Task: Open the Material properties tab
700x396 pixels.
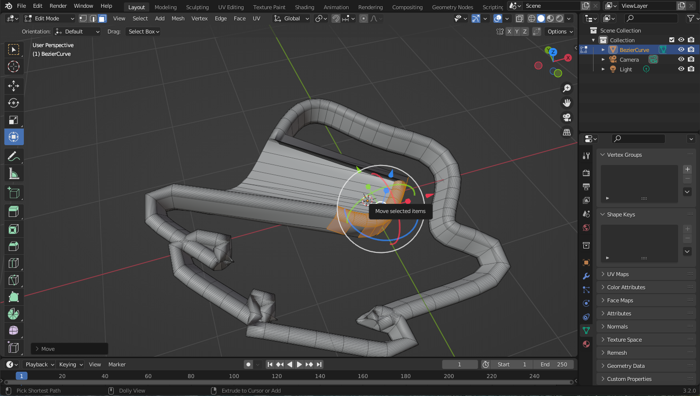Action: (x=586, y=344)
